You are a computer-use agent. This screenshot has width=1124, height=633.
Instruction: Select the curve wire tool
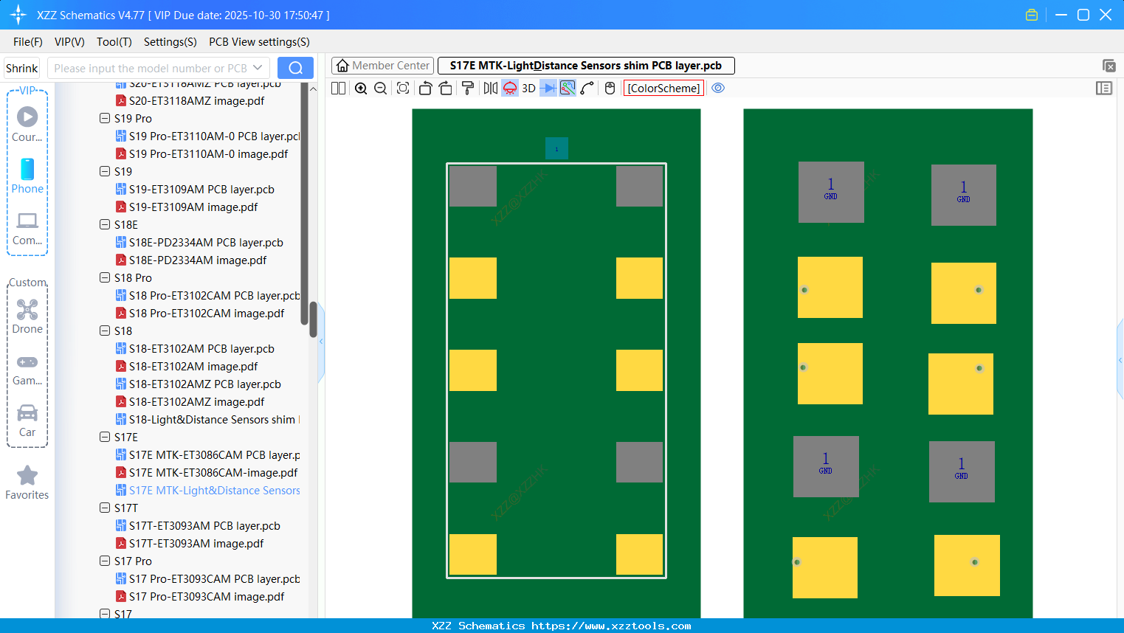[x=587, y=88]
